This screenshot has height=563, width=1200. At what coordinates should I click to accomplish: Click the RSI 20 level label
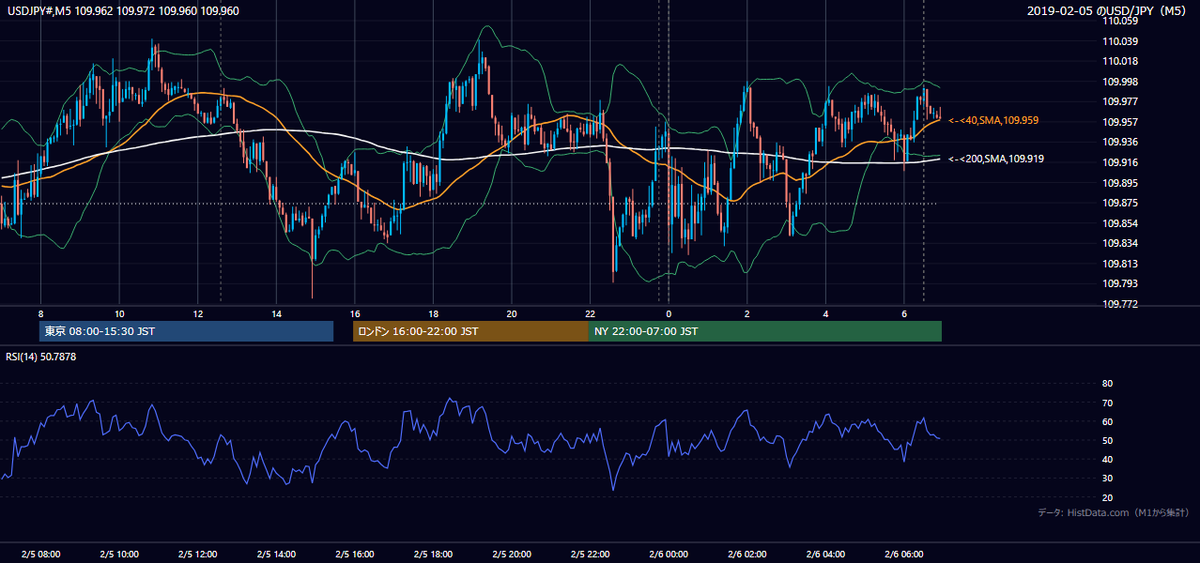[1107, 497]
